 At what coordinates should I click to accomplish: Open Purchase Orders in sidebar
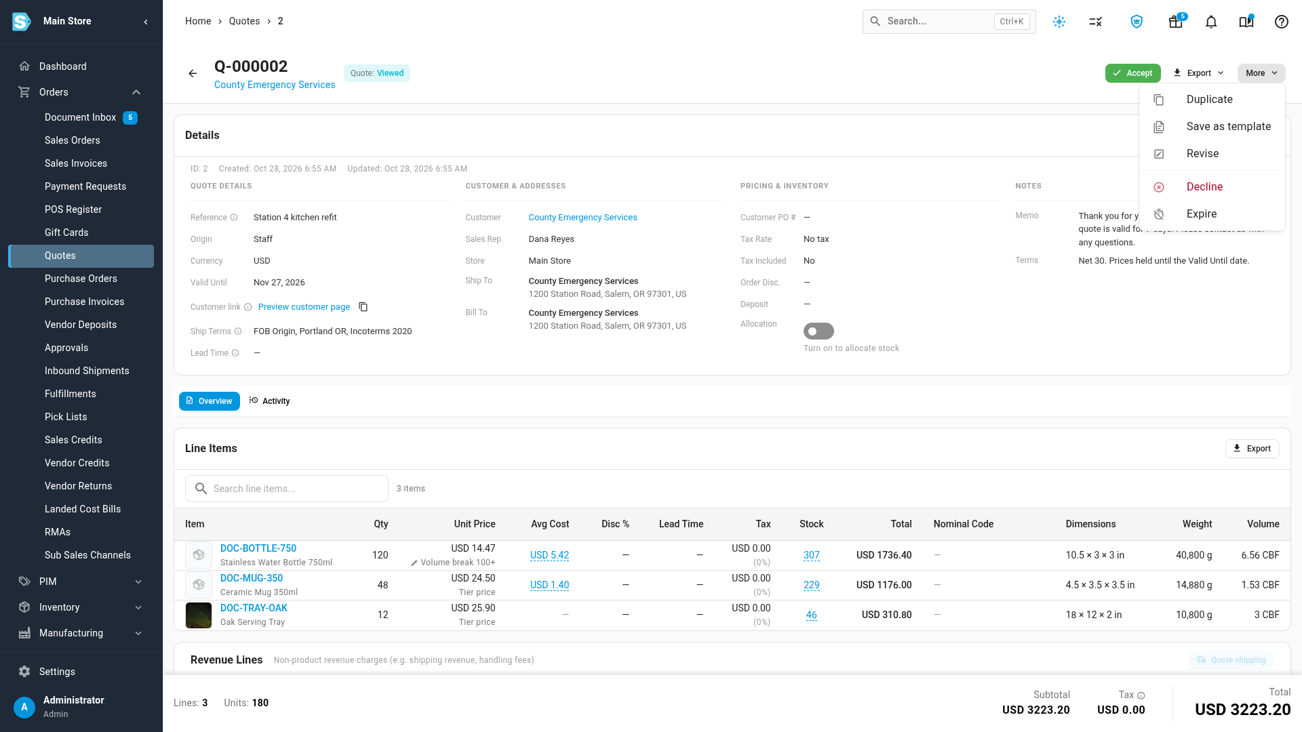pos(81,279)
